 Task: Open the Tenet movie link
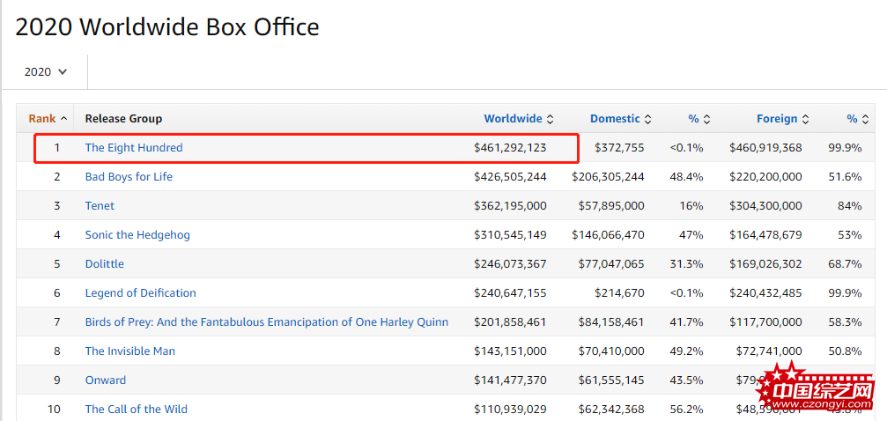pyautogui.click(x=100, y=205)
